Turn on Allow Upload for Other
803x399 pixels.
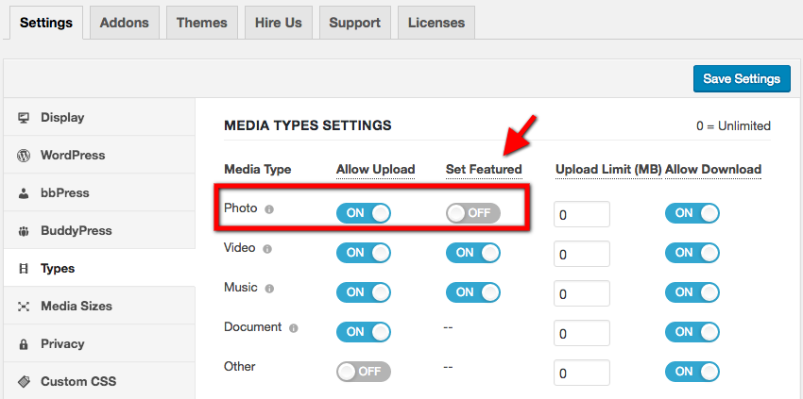(363, 372)
